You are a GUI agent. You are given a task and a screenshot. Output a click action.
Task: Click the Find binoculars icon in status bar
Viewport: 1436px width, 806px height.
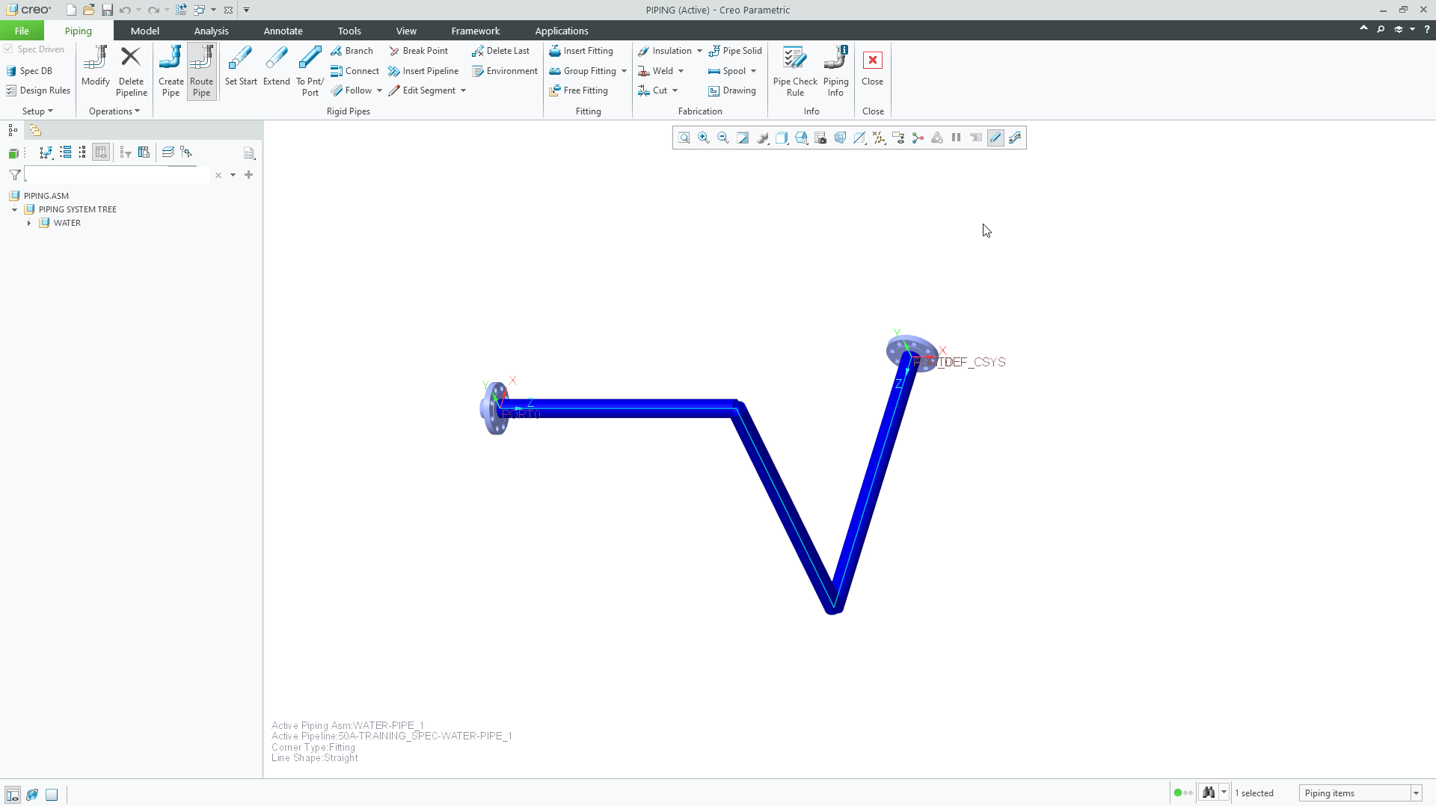[1208, 793]
